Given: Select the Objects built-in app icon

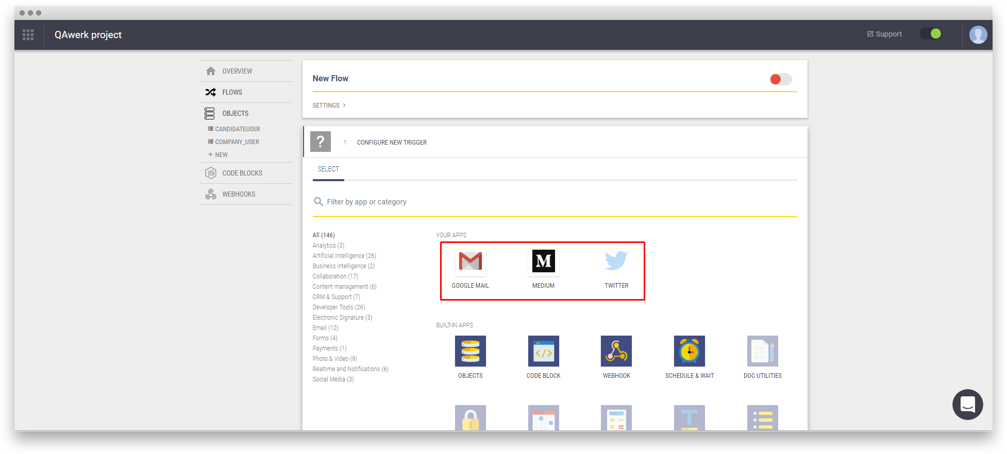Looking at the screenshot, I should pos(471,351).
